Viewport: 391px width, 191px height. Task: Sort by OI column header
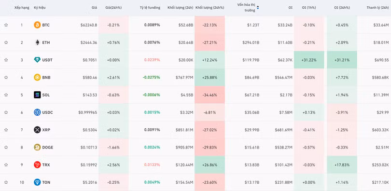(x=291, y=8)
